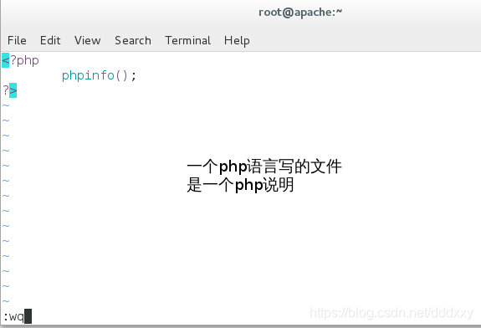Click the '?>' closing tag text
The height and width of the screenshot is (328, 481).
pos(9,90)
